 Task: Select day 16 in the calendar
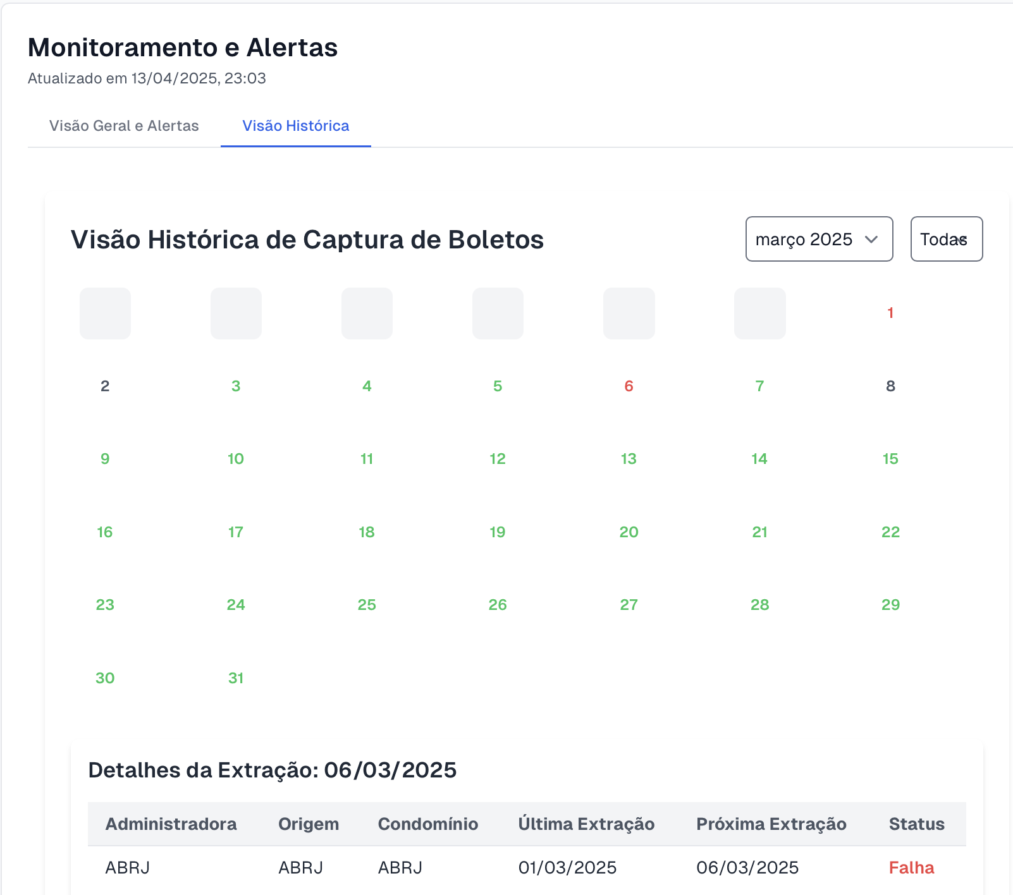(105, 532)
